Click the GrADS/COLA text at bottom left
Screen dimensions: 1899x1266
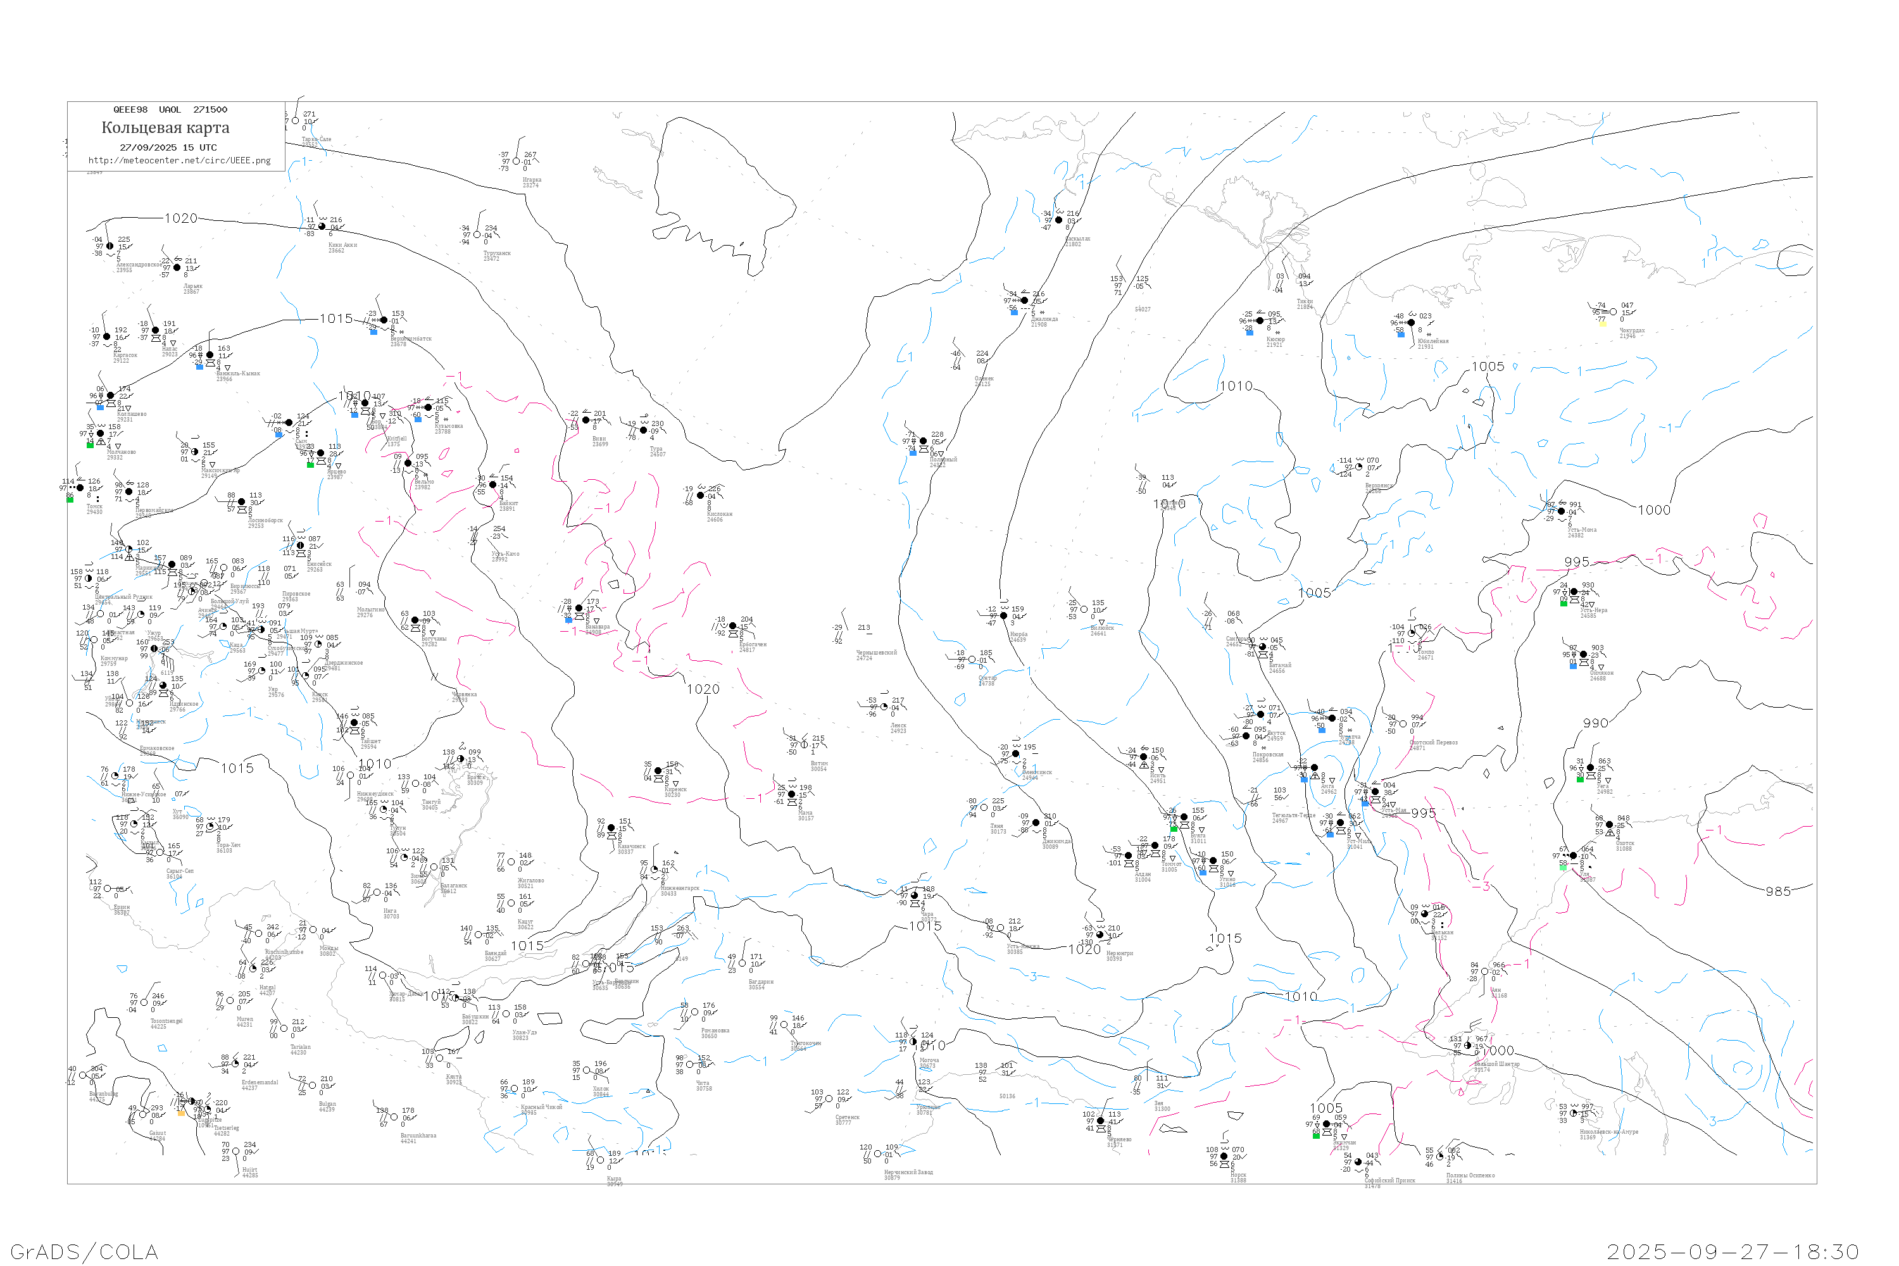84,1251
